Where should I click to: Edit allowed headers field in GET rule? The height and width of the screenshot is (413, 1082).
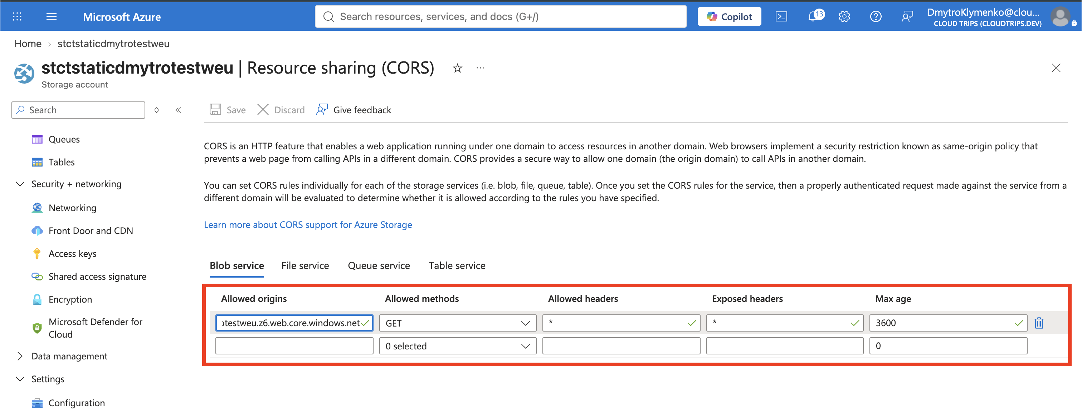coord(621,323)
